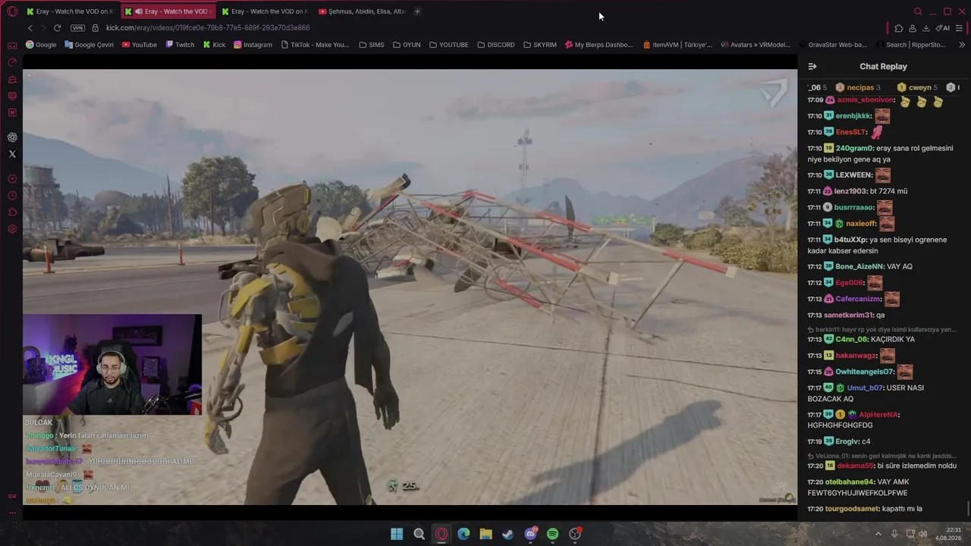Screen dimensions: 971x546
Task: Click the Opera GX taskbar icon
Action: coord(442,534)
